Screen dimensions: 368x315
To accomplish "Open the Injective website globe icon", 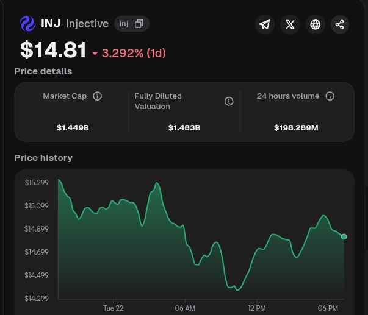I will (315, 24).
